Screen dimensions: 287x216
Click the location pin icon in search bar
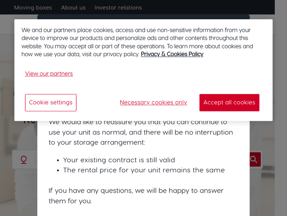tap(24, 160)
